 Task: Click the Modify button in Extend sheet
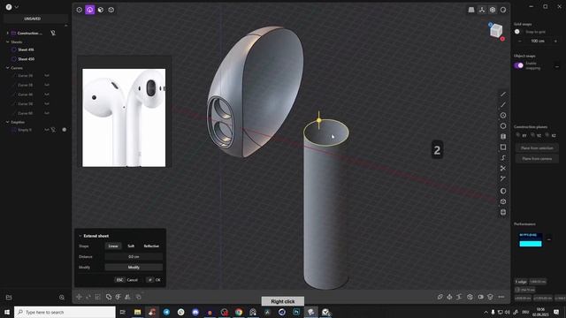(134, 267)
